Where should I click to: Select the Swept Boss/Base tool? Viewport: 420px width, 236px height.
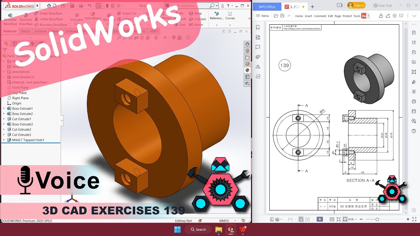coord(48,13)
